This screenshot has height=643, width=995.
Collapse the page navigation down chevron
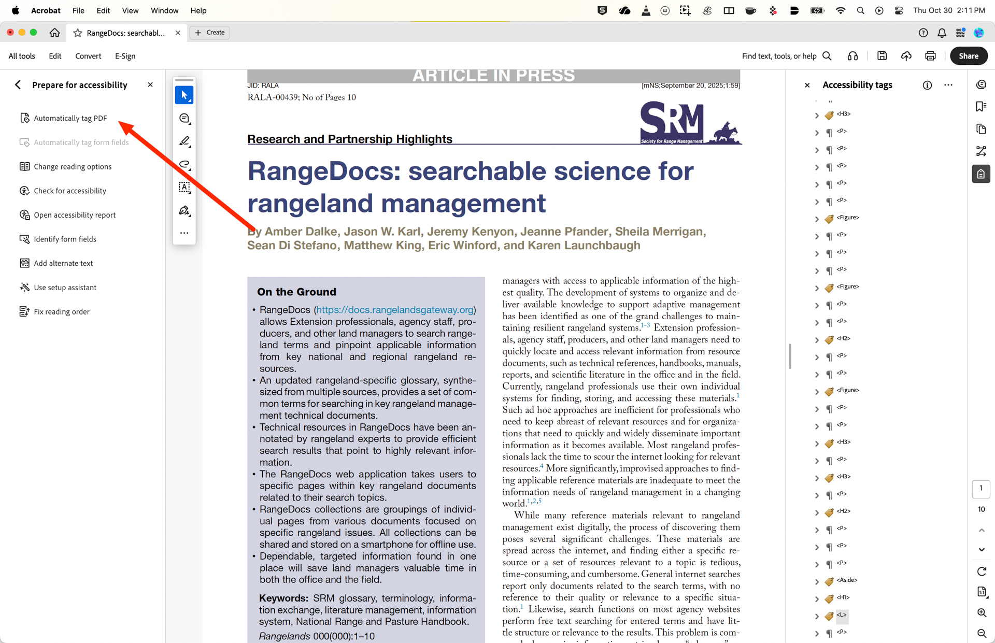(981, 550)
